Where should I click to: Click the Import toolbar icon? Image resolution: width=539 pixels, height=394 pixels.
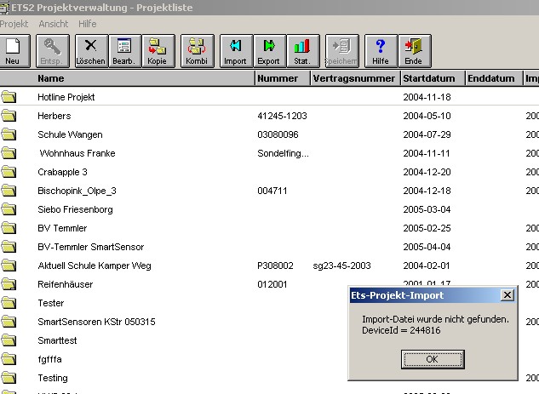point(235,50)
